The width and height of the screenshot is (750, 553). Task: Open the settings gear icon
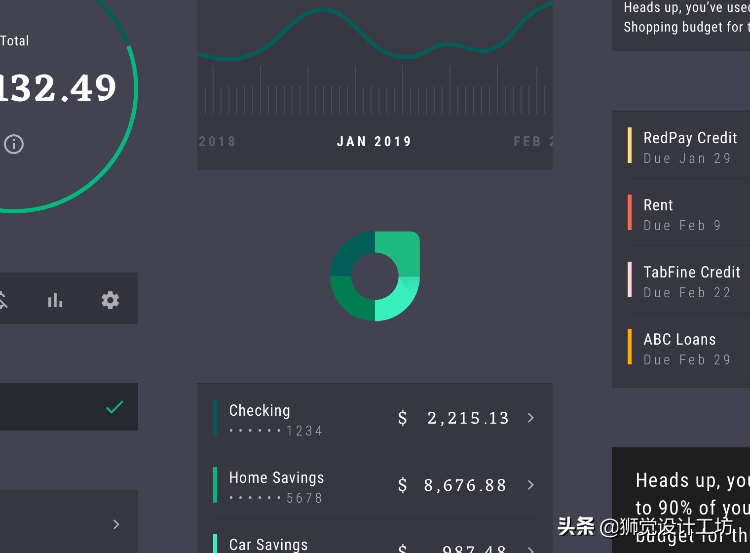tap(110, 300)
